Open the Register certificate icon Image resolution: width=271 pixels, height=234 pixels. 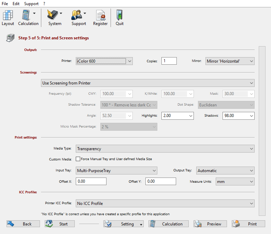coord(100,15)
